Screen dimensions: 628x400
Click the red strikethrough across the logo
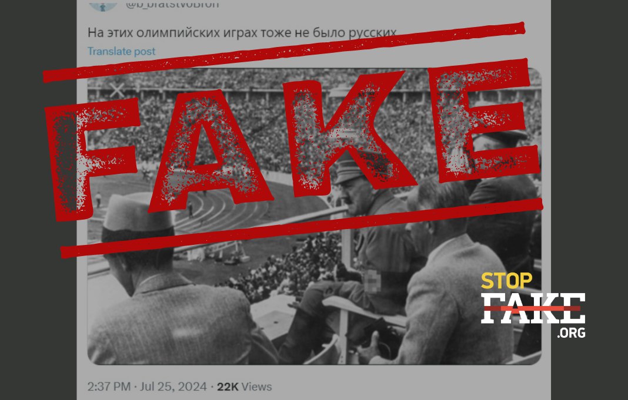532,308
